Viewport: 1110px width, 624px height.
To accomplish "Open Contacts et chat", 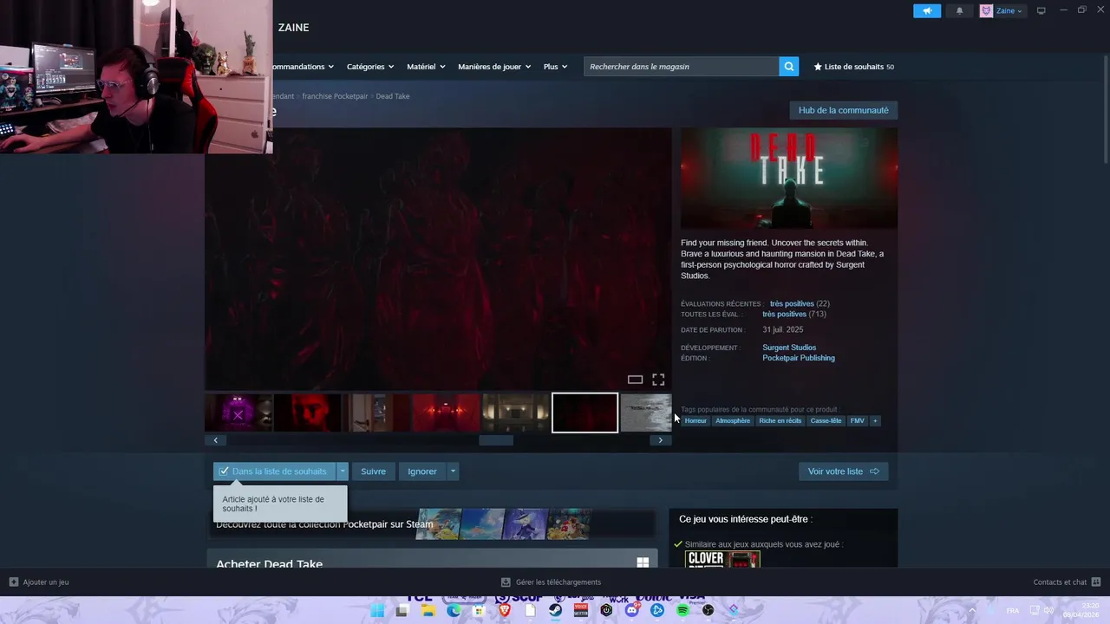I will pos(1067,582).
